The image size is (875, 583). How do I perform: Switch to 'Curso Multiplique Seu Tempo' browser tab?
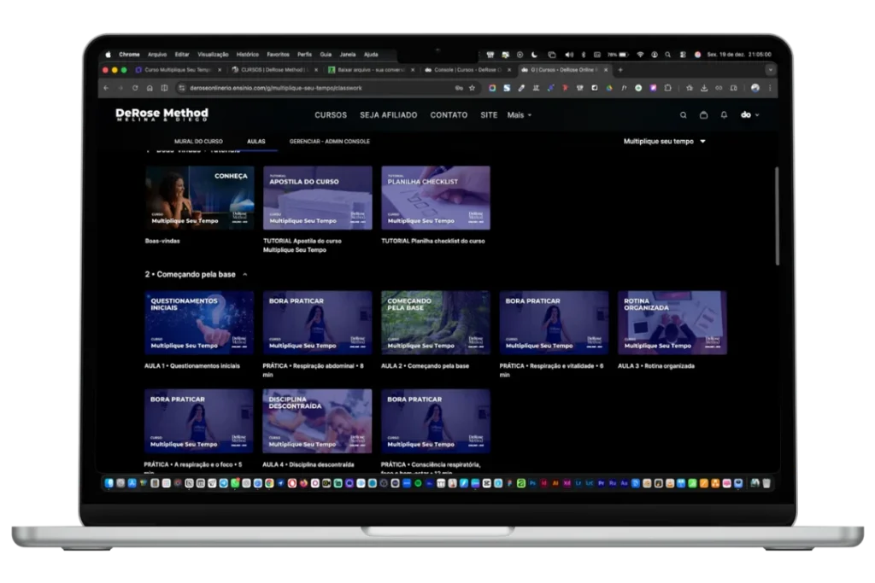(x=176, y=70)
